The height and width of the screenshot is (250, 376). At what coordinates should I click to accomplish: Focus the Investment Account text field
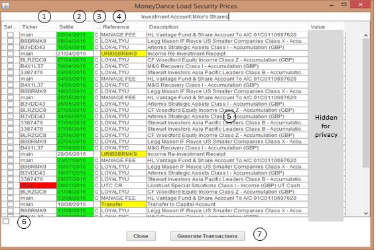pyautogui.click(x=210, y=17)
